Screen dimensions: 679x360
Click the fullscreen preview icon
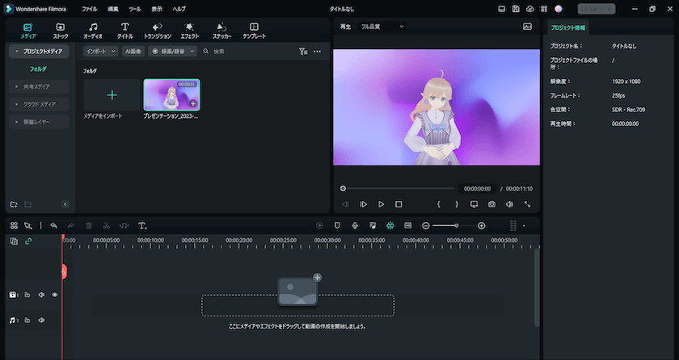tap(527, 204)
